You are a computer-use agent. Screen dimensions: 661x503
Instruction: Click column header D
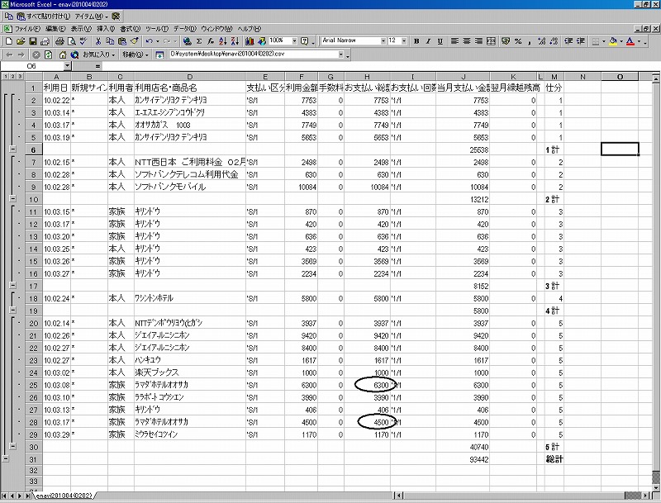click(x=190, y=77)
